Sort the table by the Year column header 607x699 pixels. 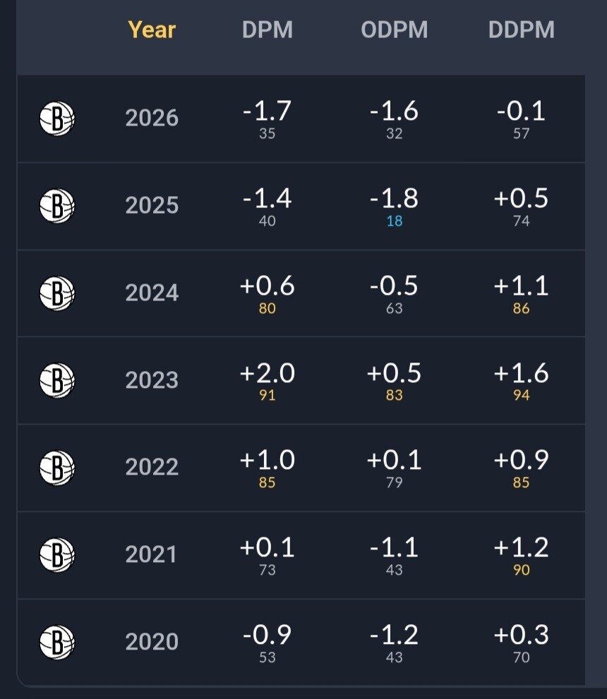(152, 30)
